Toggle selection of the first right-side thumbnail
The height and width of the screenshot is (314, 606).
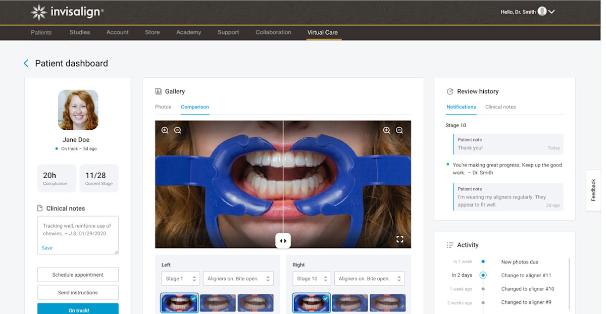(x=311, y=302)
